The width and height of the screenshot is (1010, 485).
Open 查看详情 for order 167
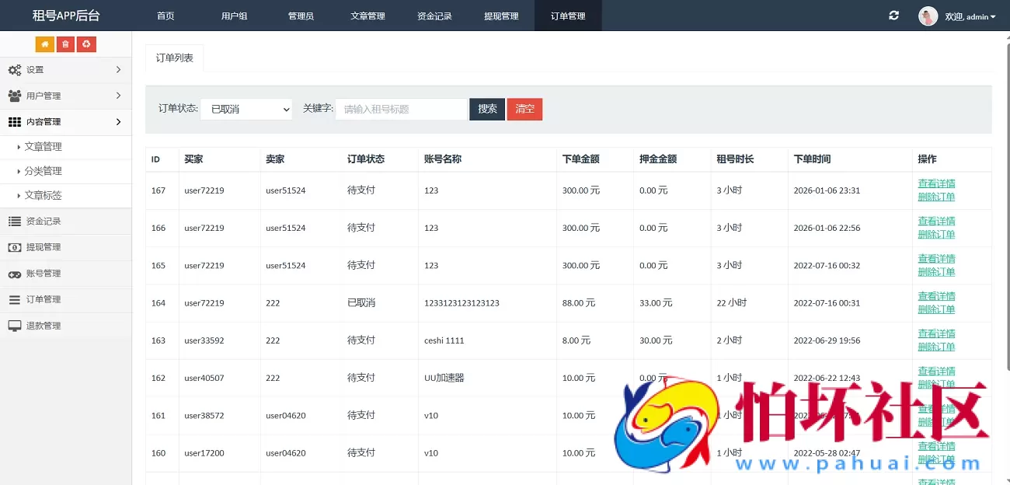tap(936, 183)
